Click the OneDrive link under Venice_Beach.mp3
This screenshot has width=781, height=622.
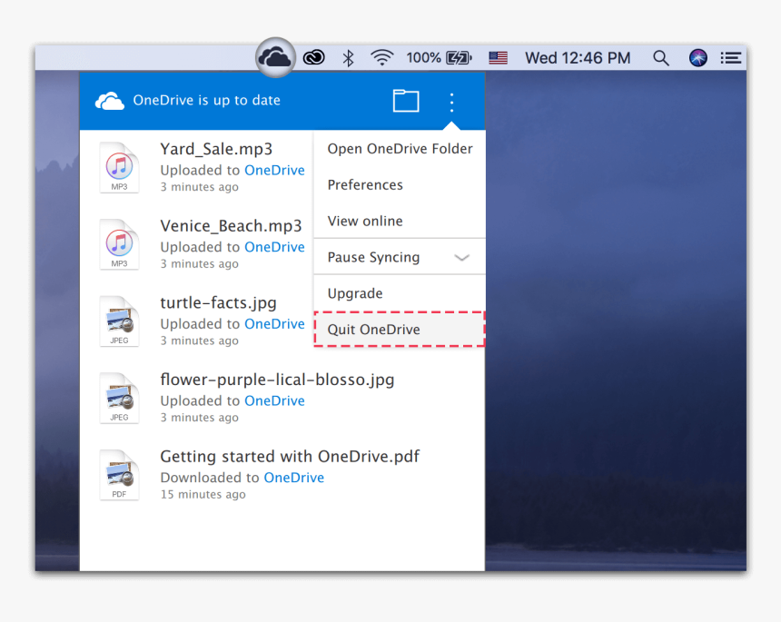click(x=274, y=246)
